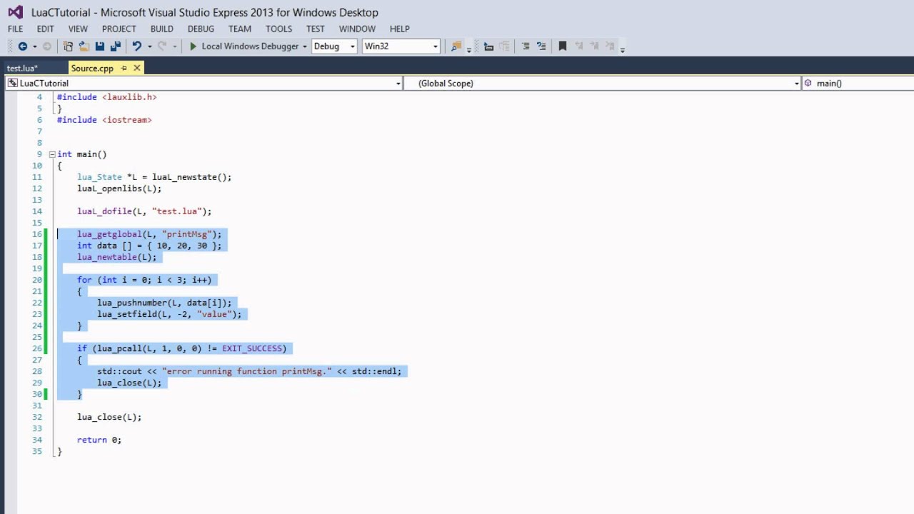This screenshot has height=514, width=914.
Task: Click the Local Windows Debugger label
Action: click(x=250, y=46)
